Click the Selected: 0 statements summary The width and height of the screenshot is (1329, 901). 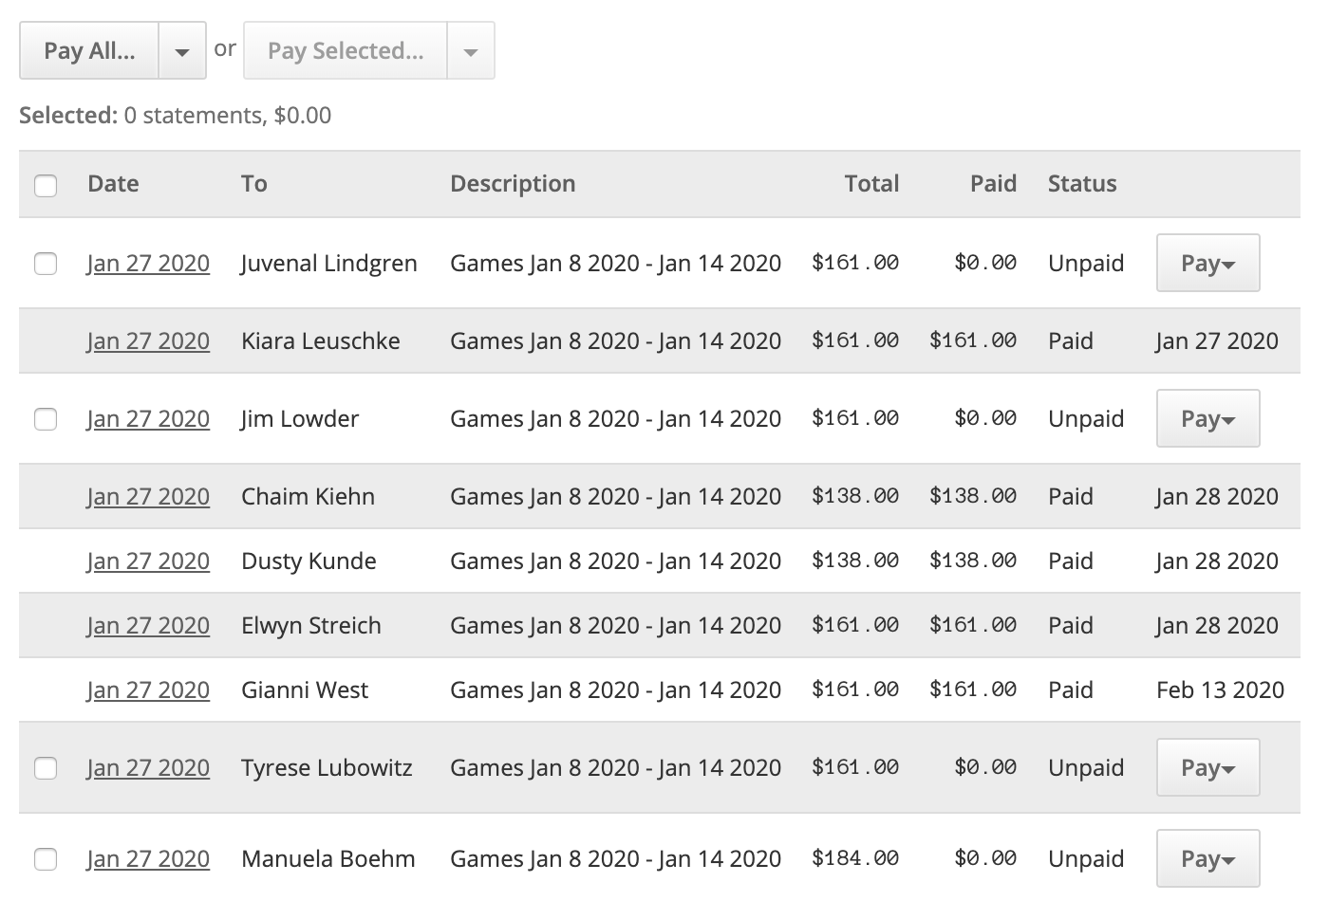pos(176,115)
